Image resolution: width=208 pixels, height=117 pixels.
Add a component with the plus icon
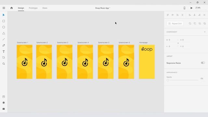[205, 32]
